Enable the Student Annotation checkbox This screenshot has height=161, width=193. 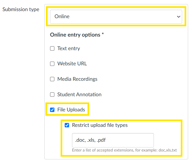(x=52, y=95)
